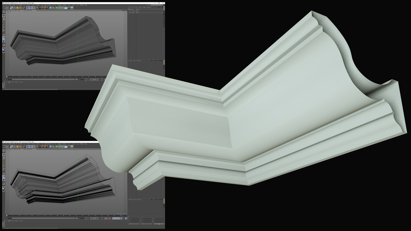Click the Apply button in the coordinates panel
The image size is (411, 231).
[x=159, y=224]
